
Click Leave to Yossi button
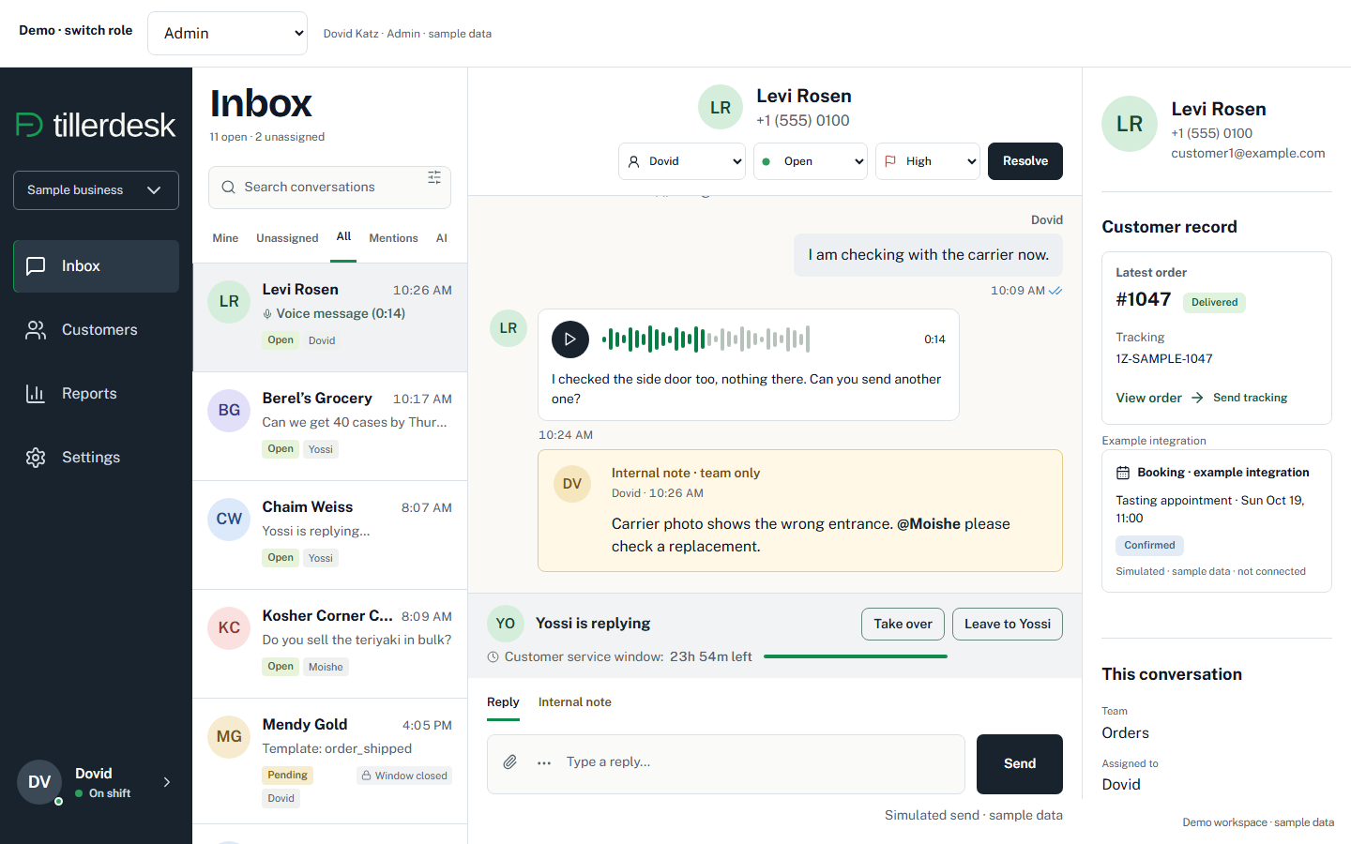coord(1008,625)
